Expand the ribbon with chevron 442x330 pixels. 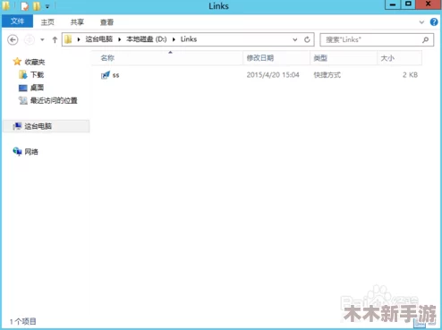click(x=421, y=22)
